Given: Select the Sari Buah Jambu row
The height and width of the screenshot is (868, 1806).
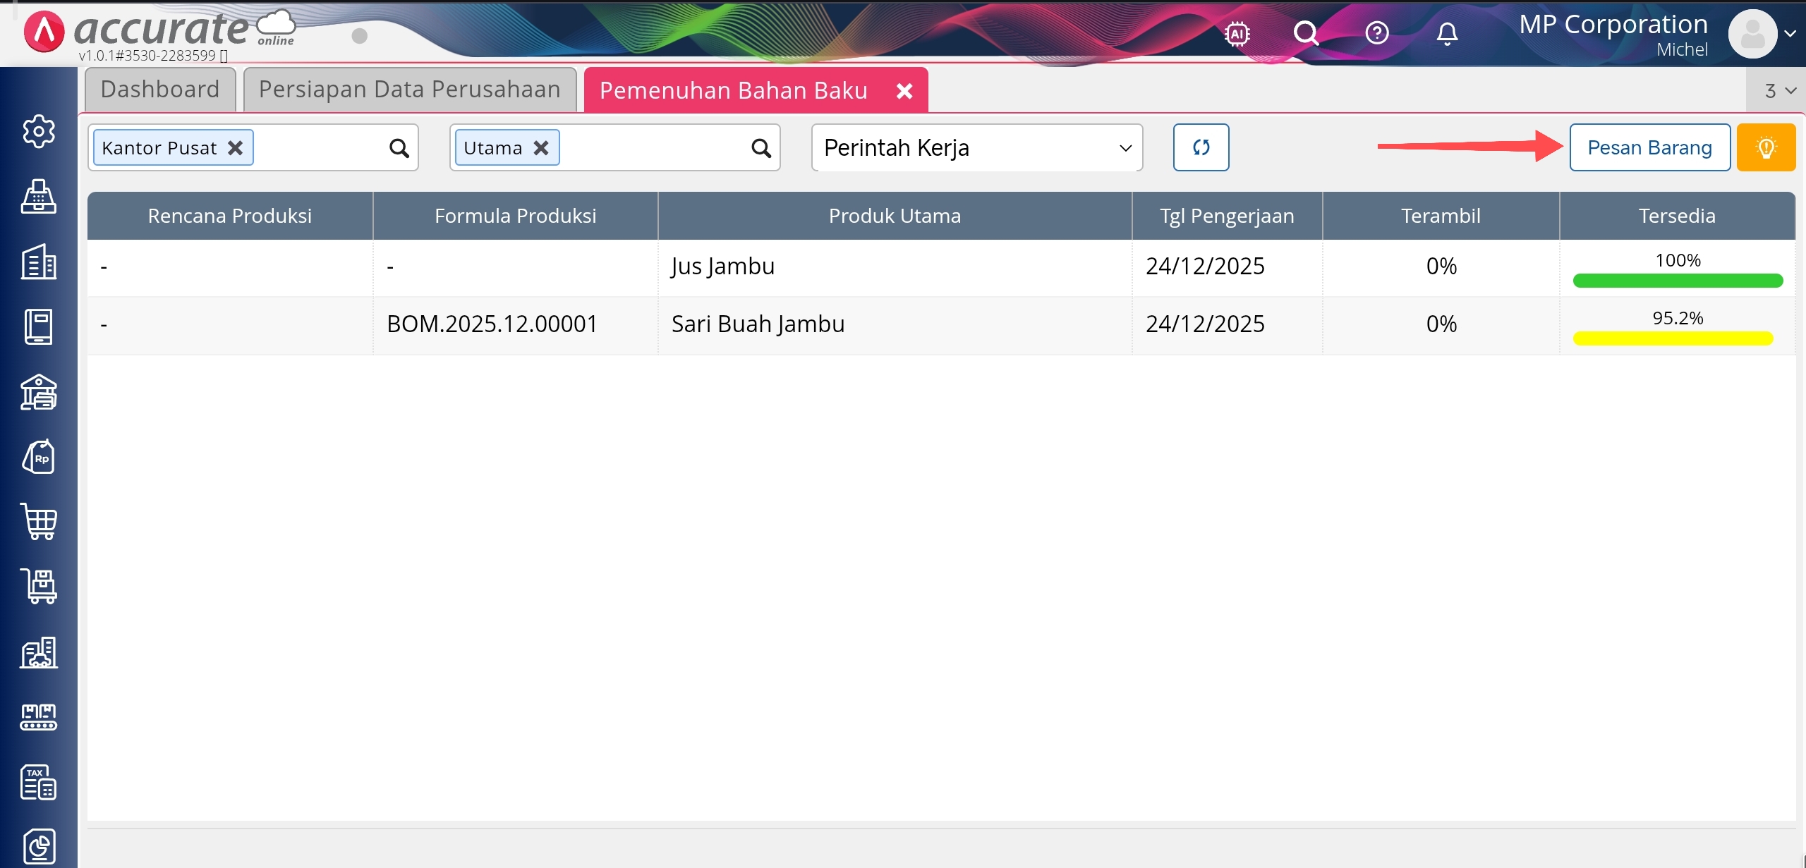Looking at the screenshot, I should 758,324.
